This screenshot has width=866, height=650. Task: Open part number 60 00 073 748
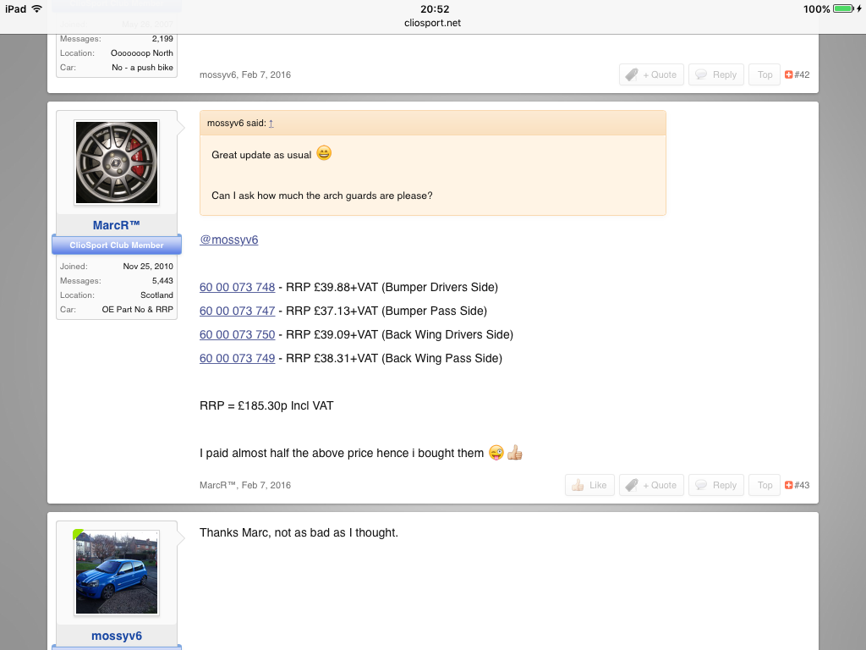click(x=237, y=287)
